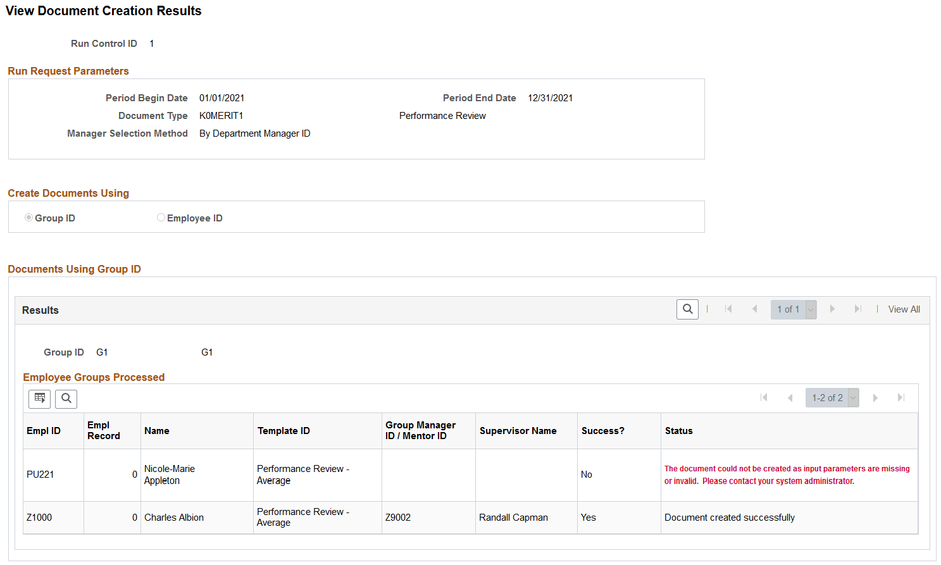Screen dimensions: 941x565
Task: Open the search dialog in the Results grid
Action: [687, 309]
